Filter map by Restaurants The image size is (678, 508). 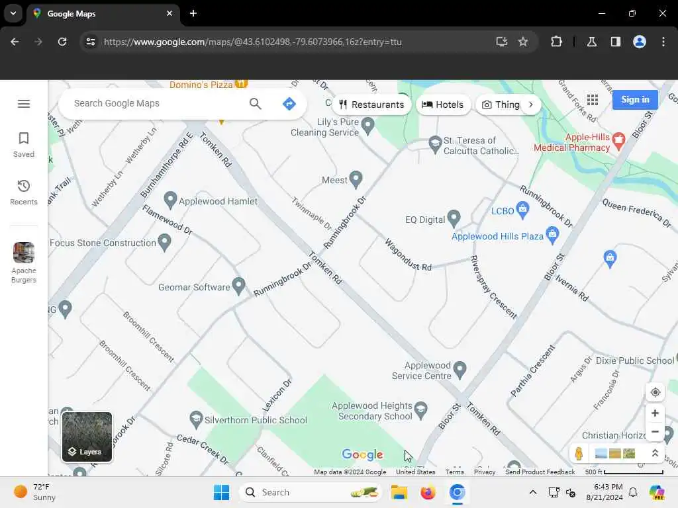pyautogui.click(x=371, y=105)
